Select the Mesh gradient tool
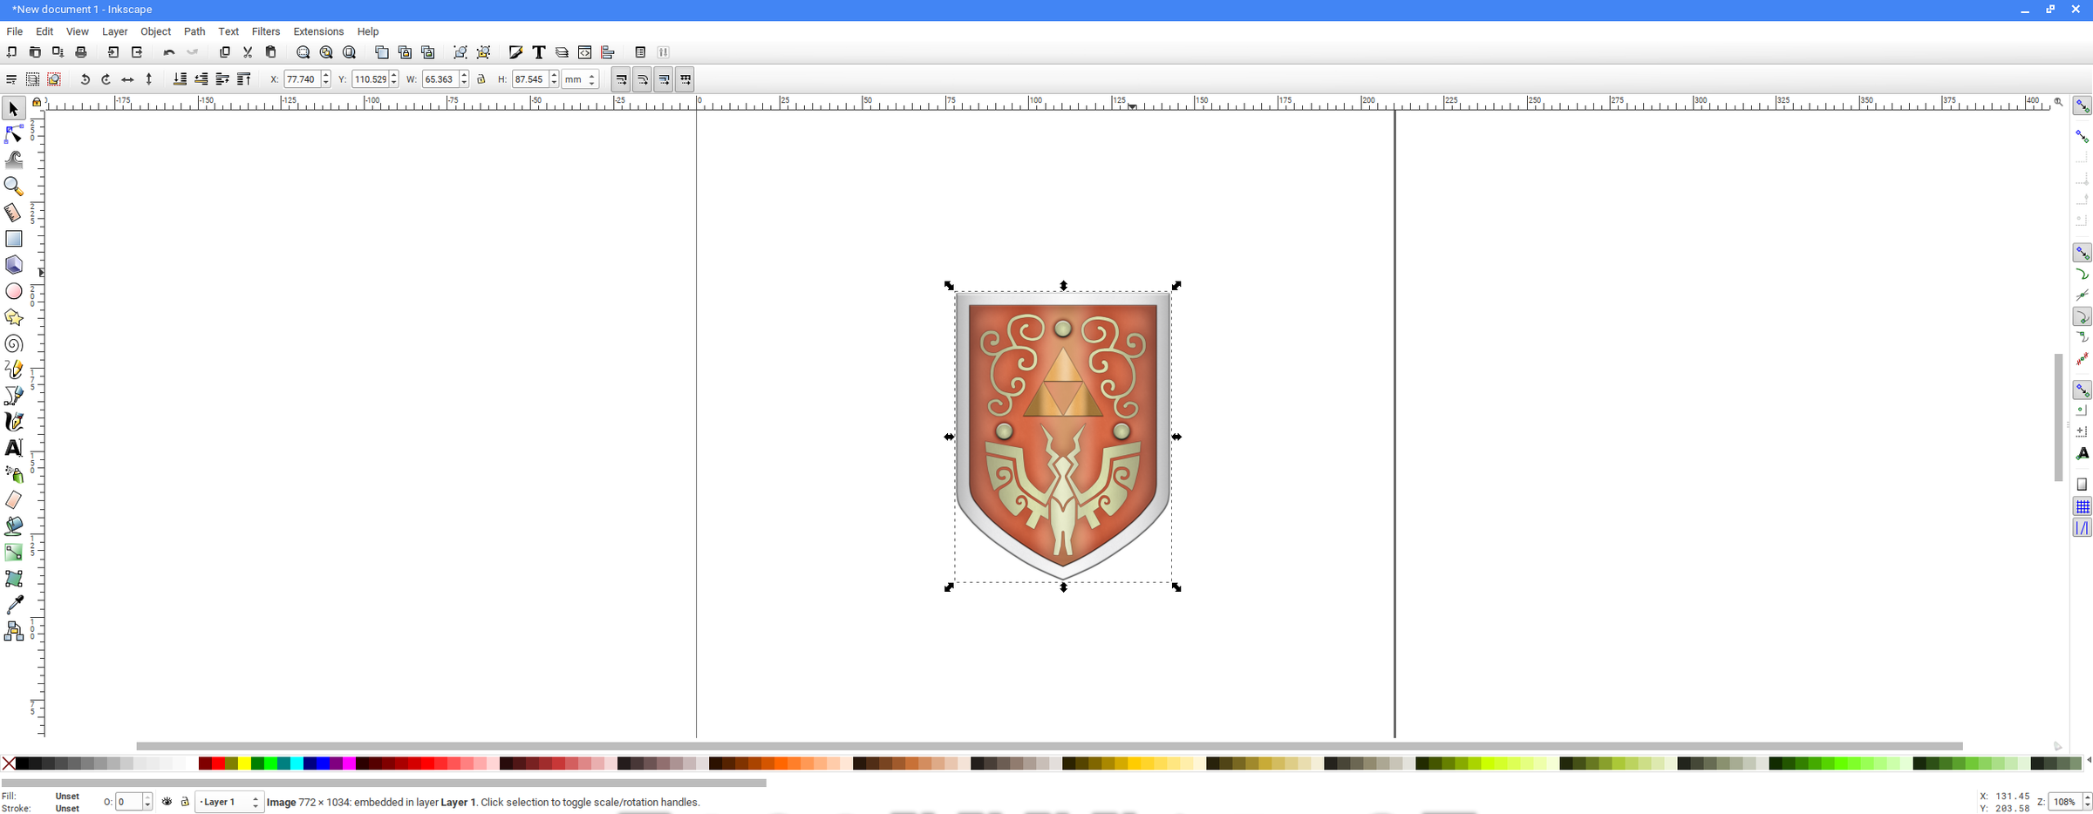This screenshot has height=814, width=2093. tap(14, 579)
